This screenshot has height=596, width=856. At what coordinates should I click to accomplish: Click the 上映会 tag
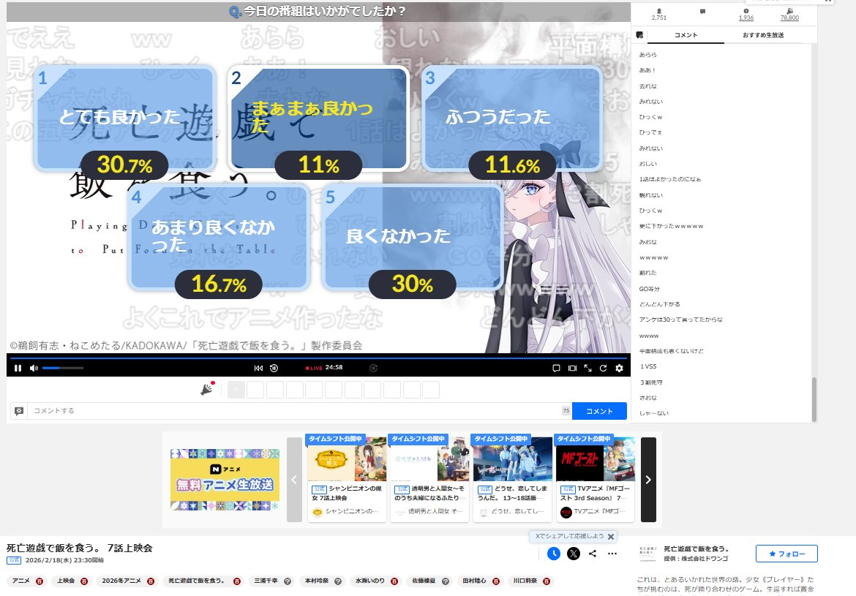coord(66,581)
